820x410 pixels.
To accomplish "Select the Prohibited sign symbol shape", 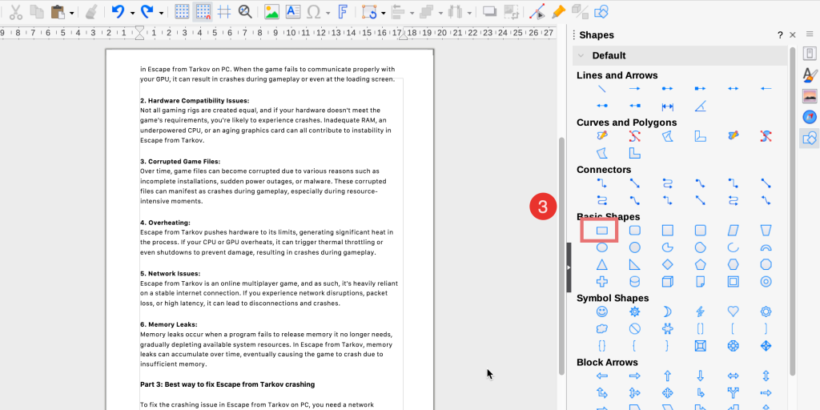I will tap(634, 329).
